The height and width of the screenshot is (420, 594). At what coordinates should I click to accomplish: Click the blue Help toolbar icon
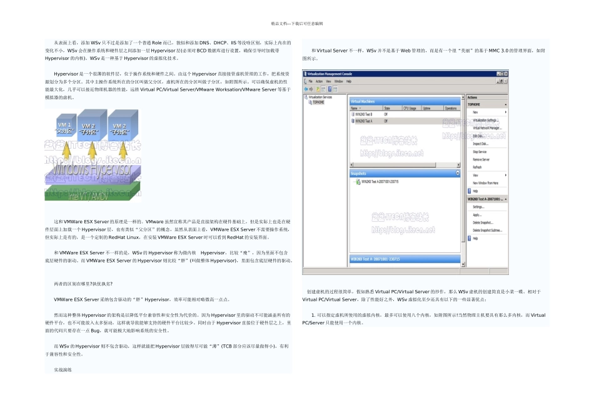coord(330,89)
